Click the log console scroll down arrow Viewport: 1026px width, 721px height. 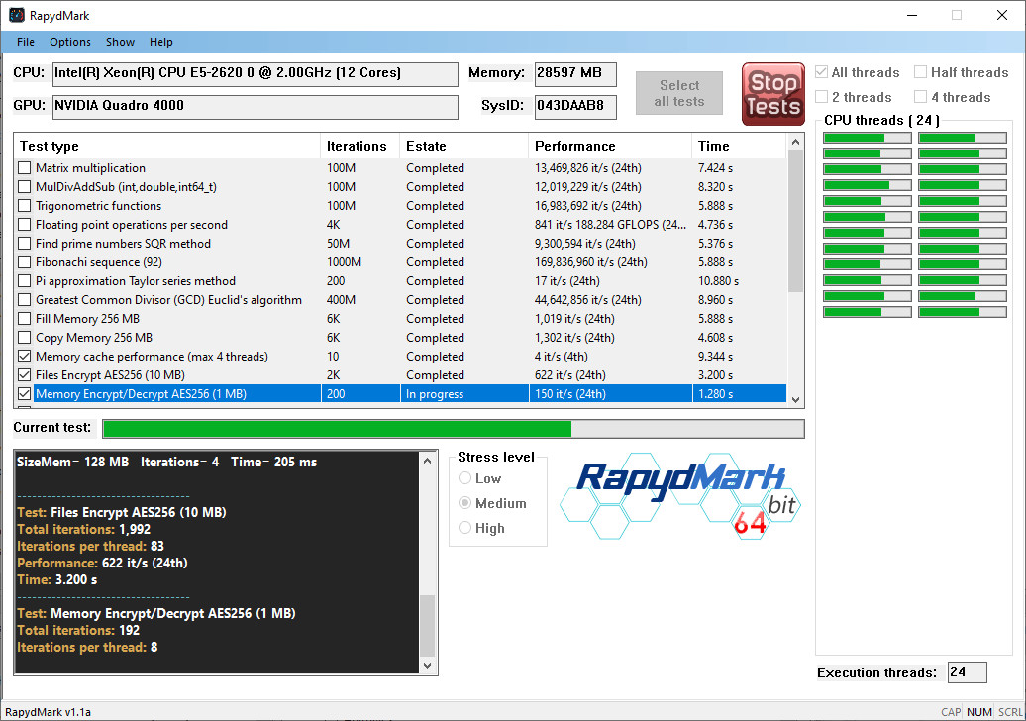(x=427, y=665)
